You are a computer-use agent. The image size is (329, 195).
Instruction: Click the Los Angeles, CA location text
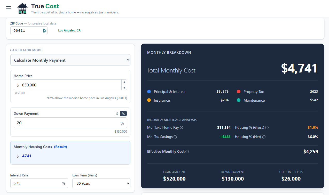(69, 30)
